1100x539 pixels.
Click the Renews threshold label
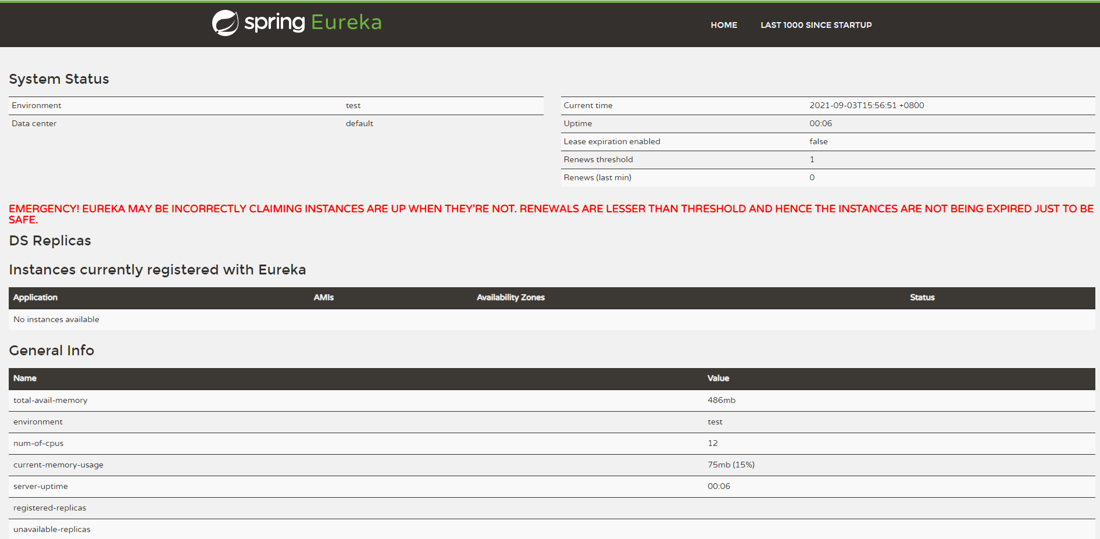(x=598, y=159)
